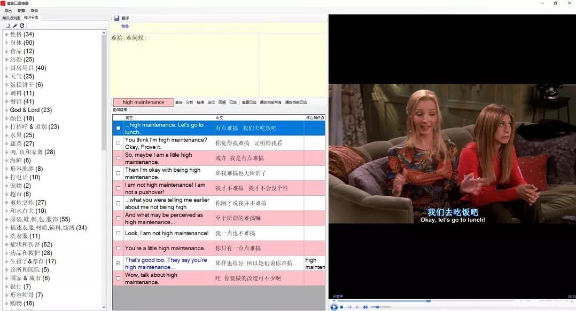Tick checkbox for 'You think I'm high maintenance?' row
The image size is (576, 311).
[x=118, y=143]
